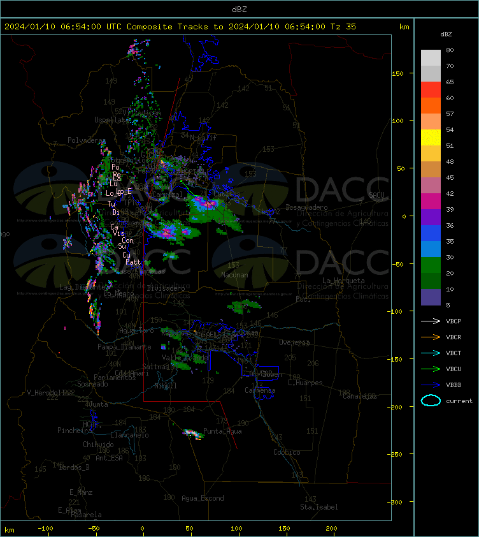
Task: Click the 'Sosneado' place label
Action: (92, 384)
